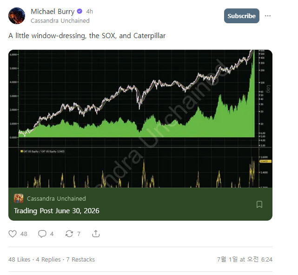This screenshot has width=298, height=275.
Task: Open the three-dot more options menu
Action: (268, 16)
